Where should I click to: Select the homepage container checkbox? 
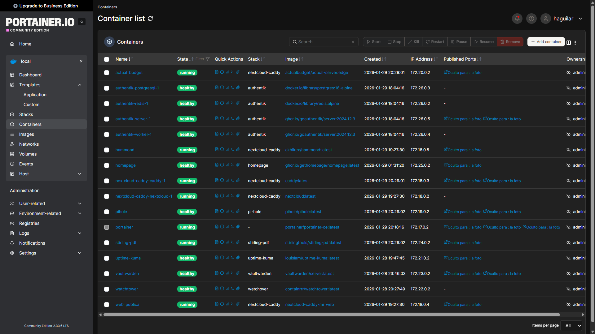pos(107,165)
